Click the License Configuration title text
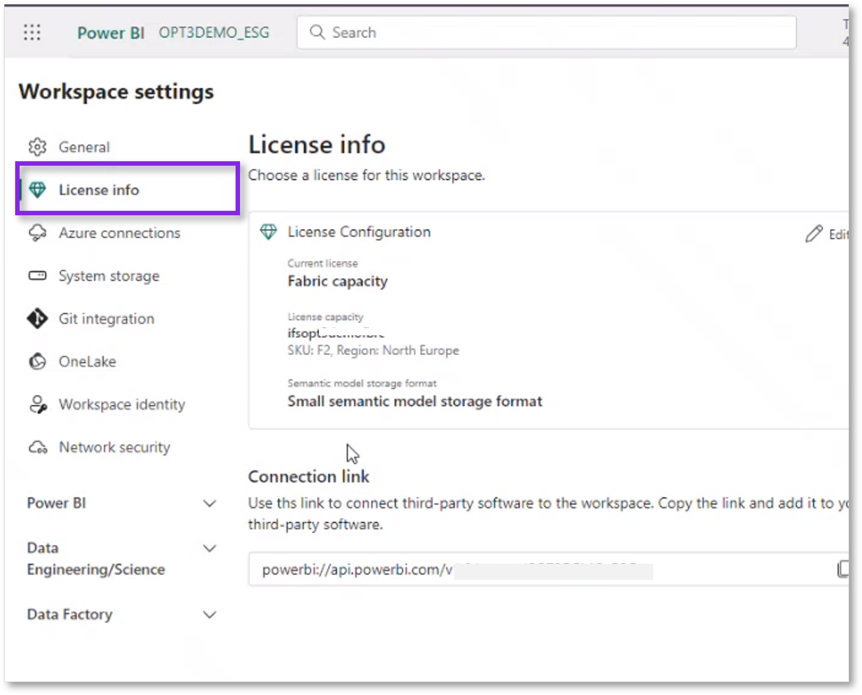The width and height of the screenshot is (862, 695). coord(359,232)
